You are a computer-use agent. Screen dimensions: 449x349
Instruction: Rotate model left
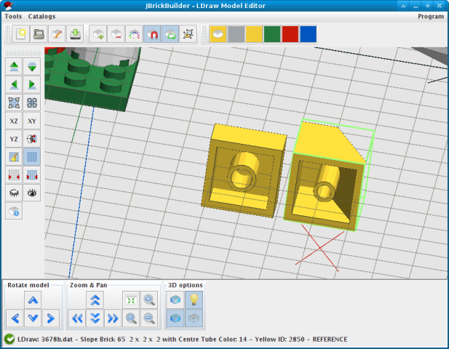15,318
